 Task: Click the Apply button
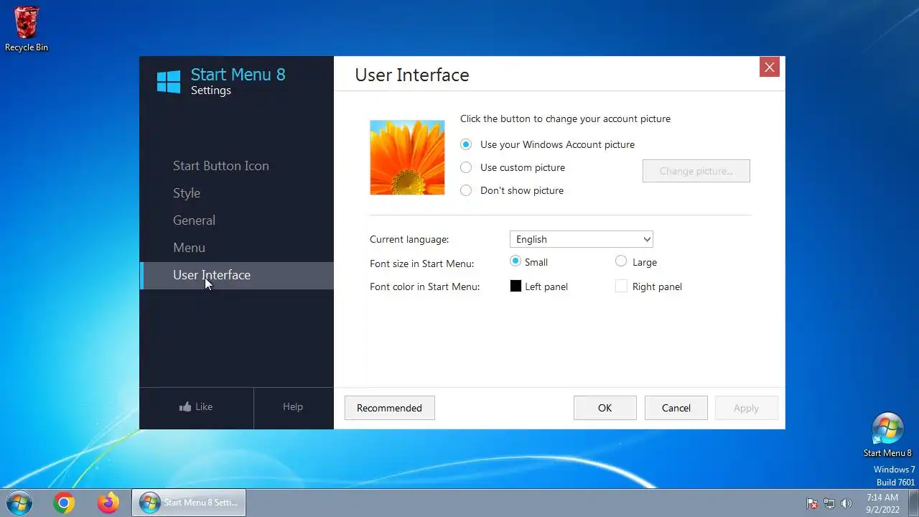[746, 408]
